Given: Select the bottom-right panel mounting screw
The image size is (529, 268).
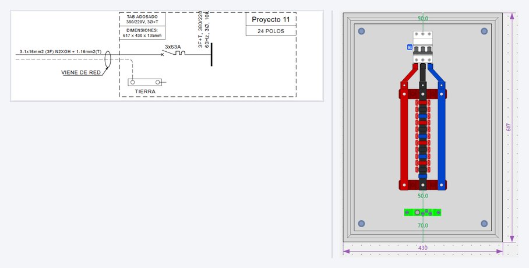Looking at the screenshot, I should pos(484,224).
